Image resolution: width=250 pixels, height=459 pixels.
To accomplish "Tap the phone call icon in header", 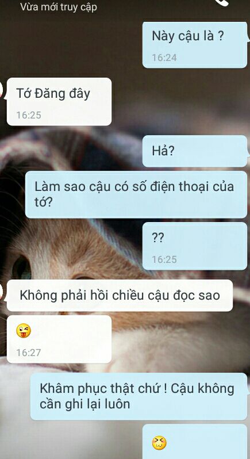I will (x=223, y=2).
